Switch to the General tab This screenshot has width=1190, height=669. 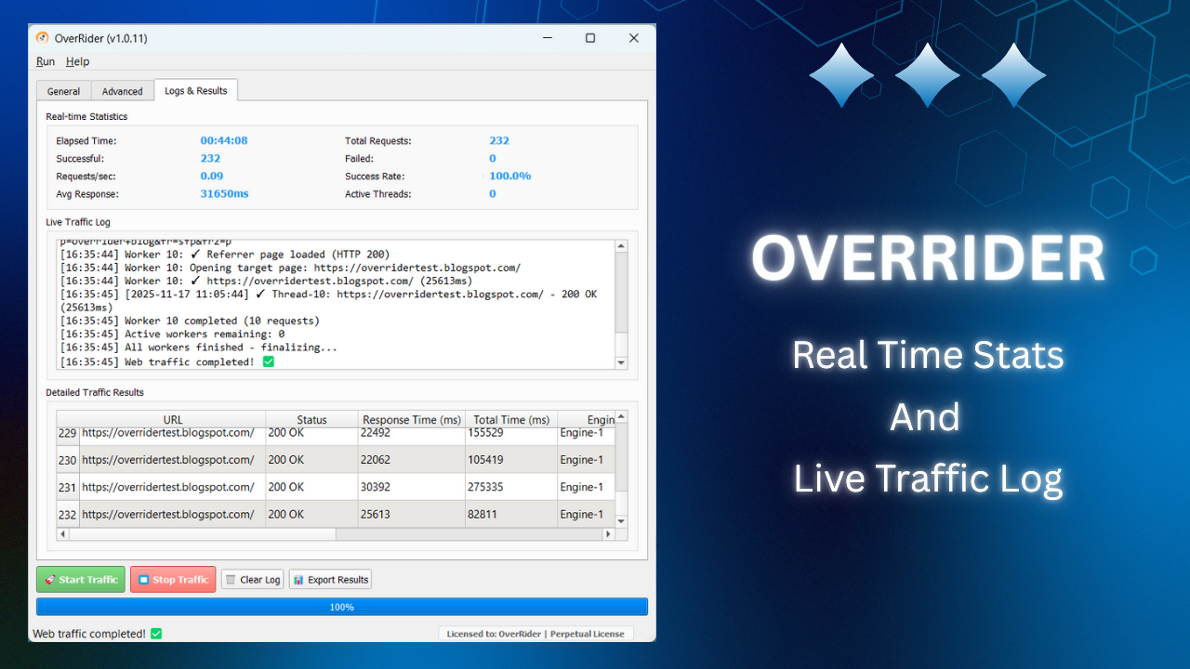click(x=63, y=91)
